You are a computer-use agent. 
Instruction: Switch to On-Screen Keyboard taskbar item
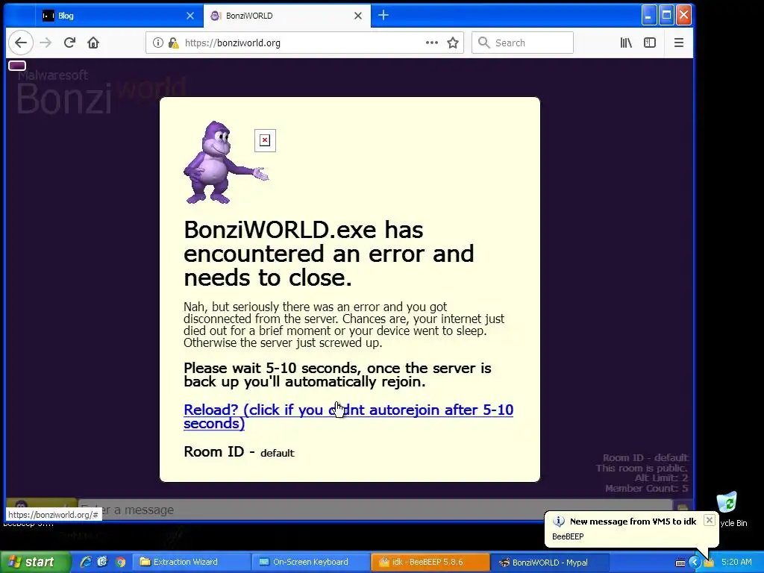[x=311, y=562]
